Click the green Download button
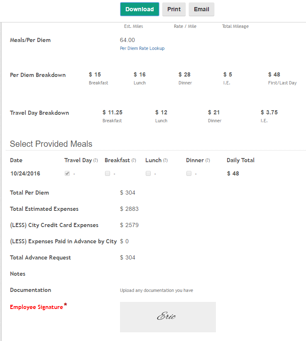306x341 pixels. pos(140,9)
